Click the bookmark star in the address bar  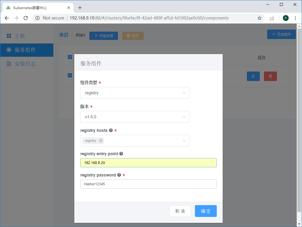[x=259, y=18]
